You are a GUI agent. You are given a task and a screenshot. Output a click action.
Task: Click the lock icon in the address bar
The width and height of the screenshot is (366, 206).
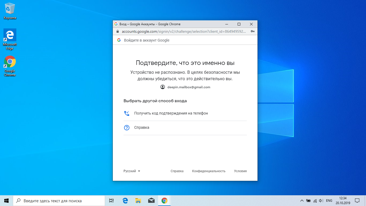(x=117, y=31)
